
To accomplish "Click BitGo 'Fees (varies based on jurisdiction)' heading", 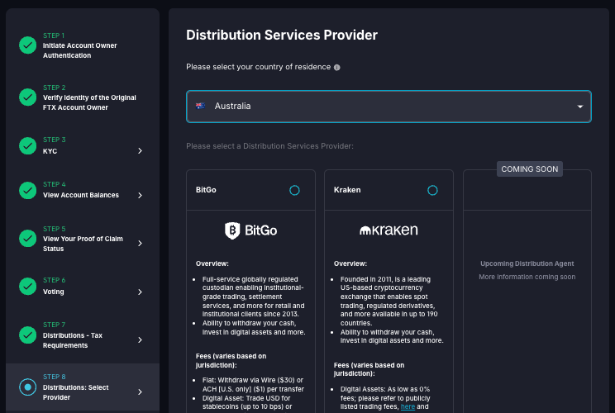I will 231,360.
